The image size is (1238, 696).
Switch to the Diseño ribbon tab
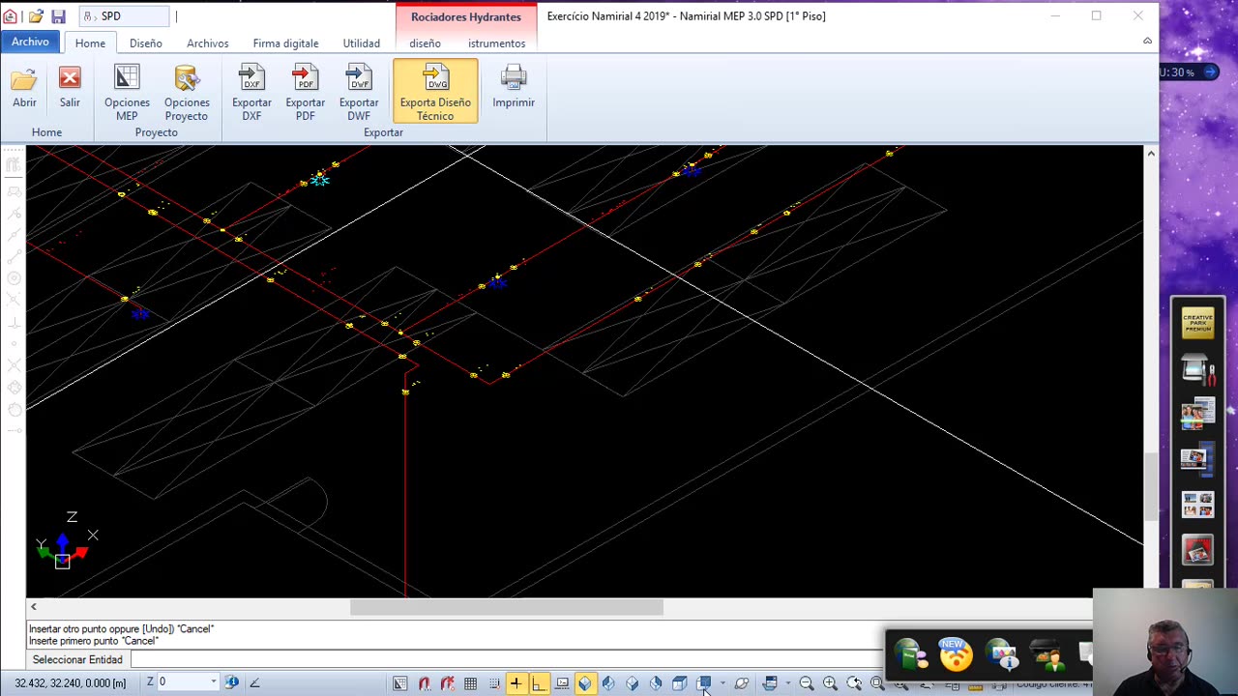(x=146, y=43)
